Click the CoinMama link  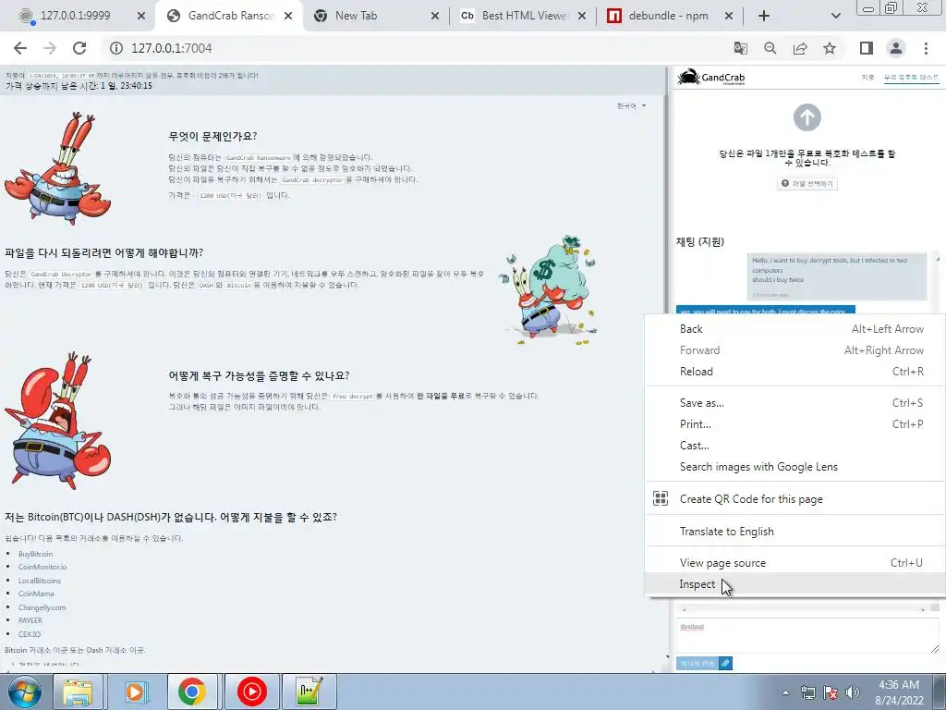[x=36, y=594]
